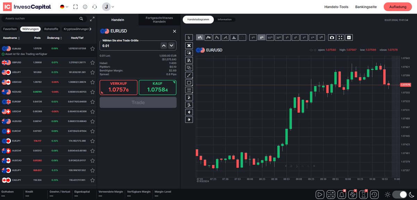Switch to Fortgeschrittenes Handeln tab

click(160, 20)
